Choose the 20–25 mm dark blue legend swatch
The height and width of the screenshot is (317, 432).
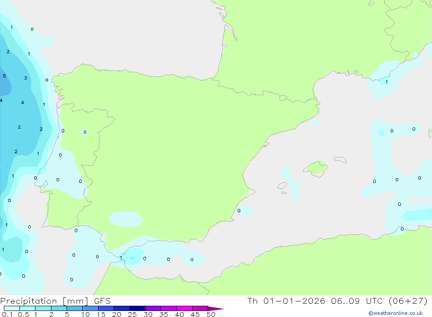pos(122,308)
